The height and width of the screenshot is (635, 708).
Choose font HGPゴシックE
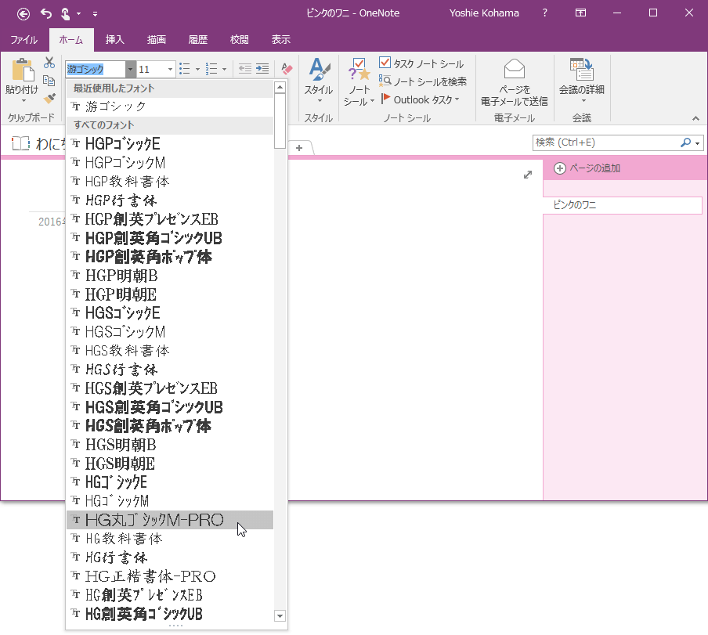click(x=170, y=144)
